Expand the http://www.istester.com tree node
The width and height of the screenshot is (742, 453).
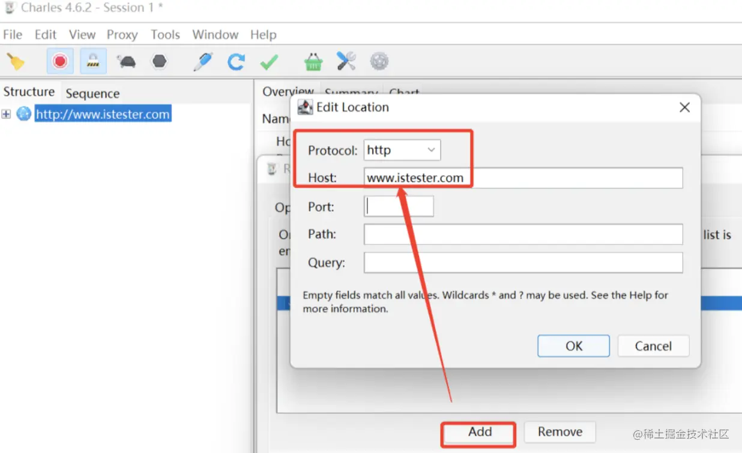point(6,114)
